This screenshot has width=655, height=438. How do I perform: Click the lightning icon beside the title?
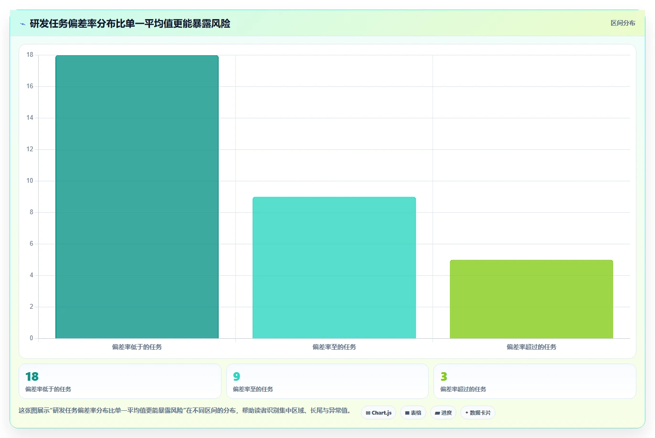tap(22, 24)
